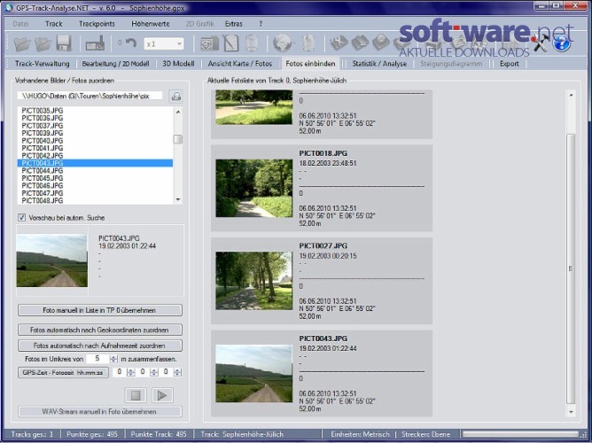Click the application icon in title bar
Image resolution: width=592 pixels, height=443 pixels.
point(8,7)
